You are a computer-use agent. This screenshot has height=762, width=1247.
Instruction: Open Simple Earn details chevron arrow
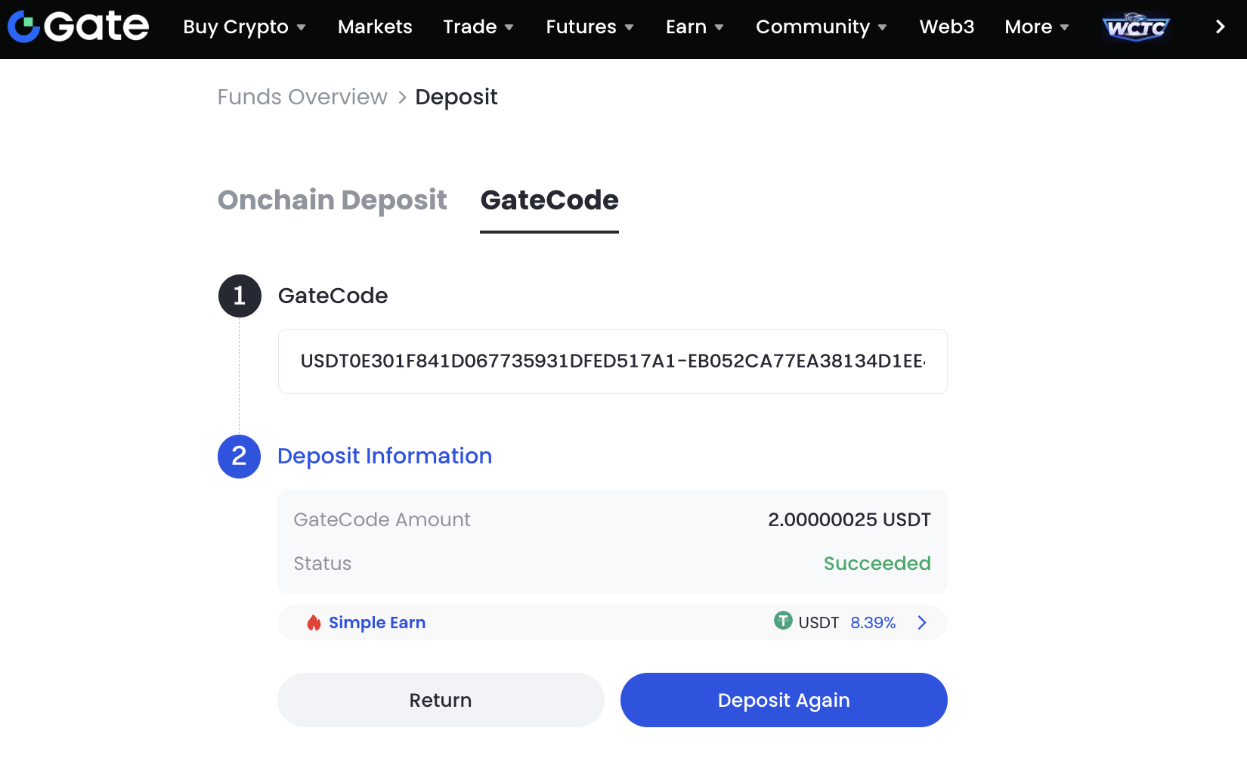coord(922,623)
